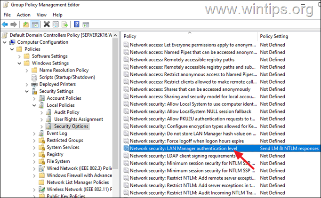Click the Wireless Network (IEEE 802.11) icon
The image size is (321, 198).
(x=42, y=190)
